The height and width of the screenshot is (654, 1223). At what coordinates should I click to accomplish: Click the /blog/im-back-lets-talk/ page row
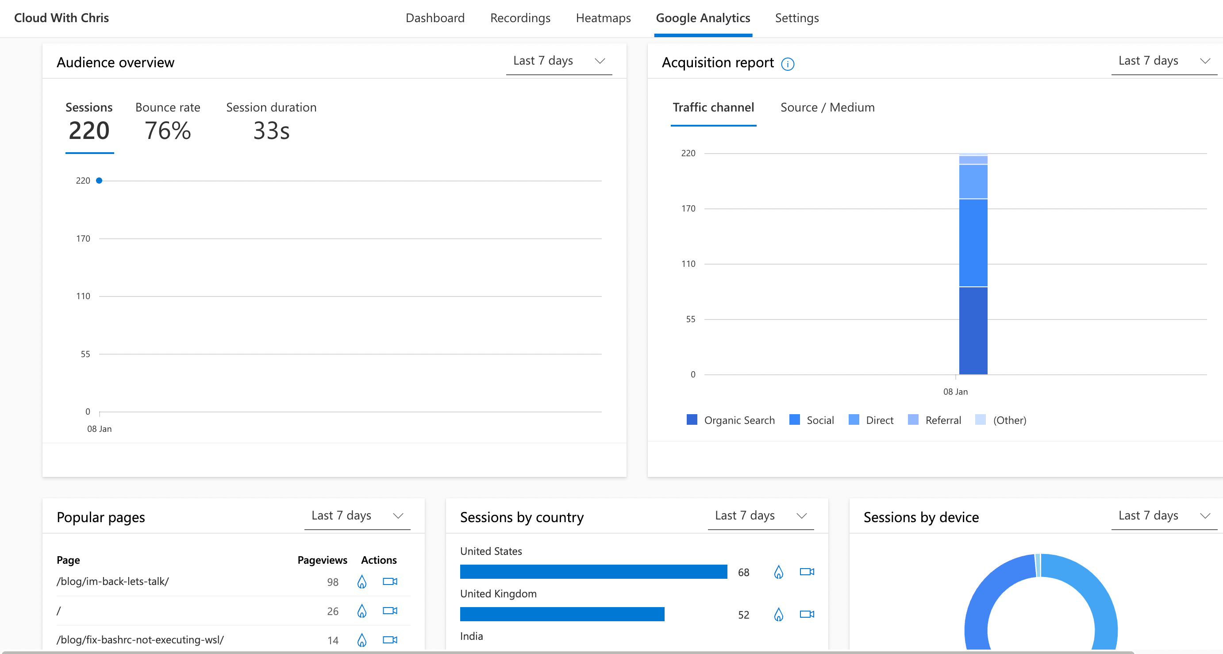pos(233,582)
